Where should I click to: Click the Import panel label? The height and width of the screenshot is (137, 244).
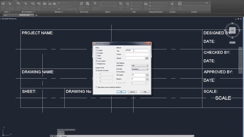pyautogui.click(x=108, y=12)
